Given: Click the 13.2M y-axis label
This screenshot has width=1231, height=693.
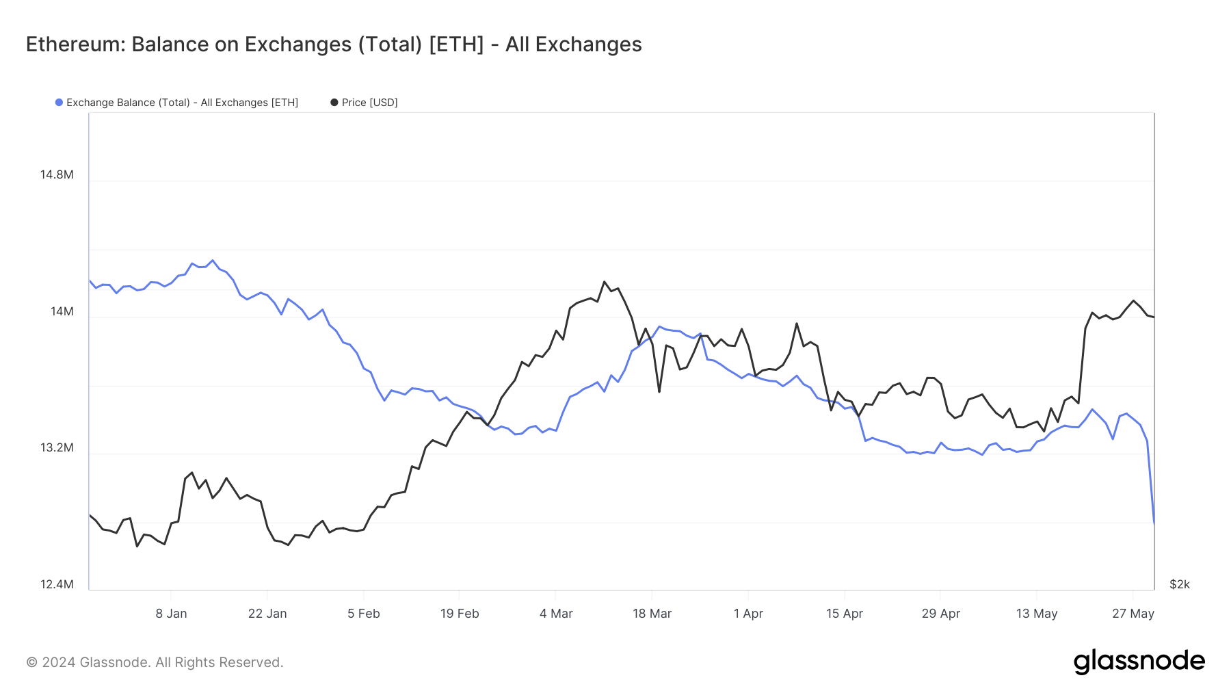Looking at the screenshot, I should coord(57,447).
